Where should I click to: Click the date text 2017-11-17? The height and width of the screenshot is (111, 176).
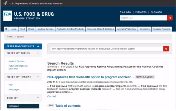coord(53,82)
